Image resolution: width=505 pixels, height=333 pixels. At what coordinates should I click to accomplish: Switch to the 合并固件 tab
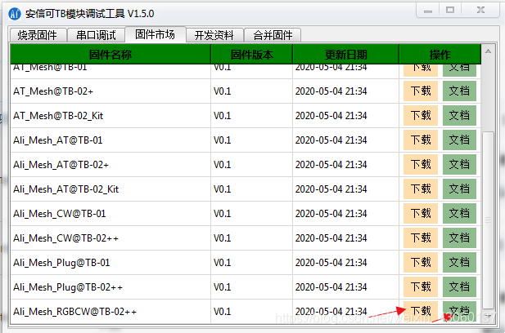pyautogui.click(x=273, y=35)
